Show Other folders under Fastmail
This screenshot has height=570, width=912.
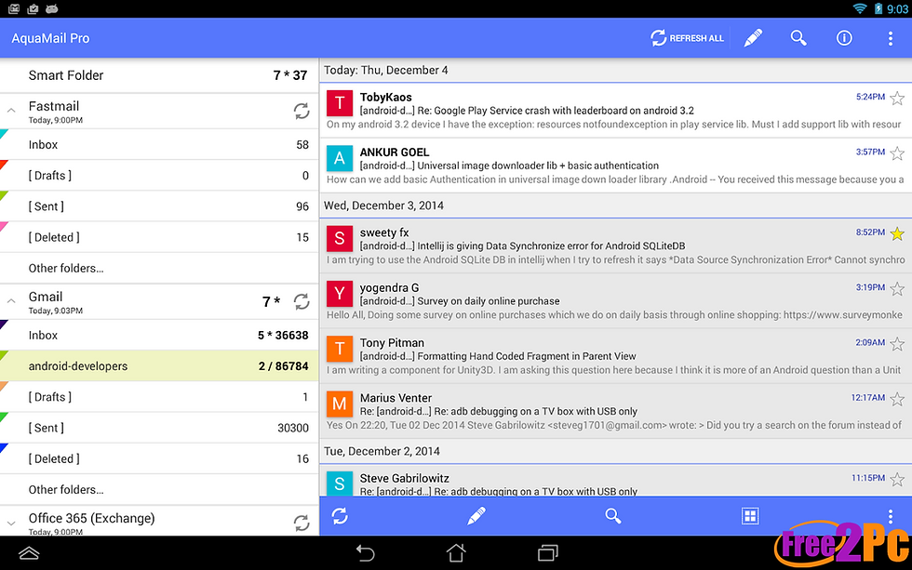click(x=159, y=269)
